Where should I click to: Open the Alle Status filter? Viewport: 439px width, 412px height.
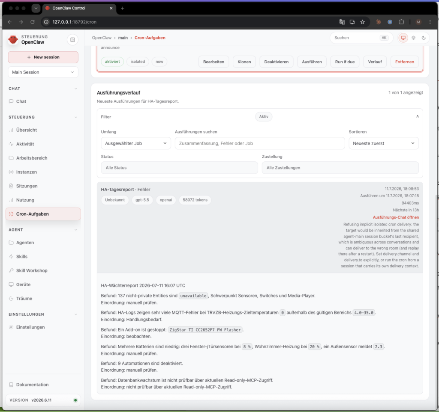[x=179, y=168]
